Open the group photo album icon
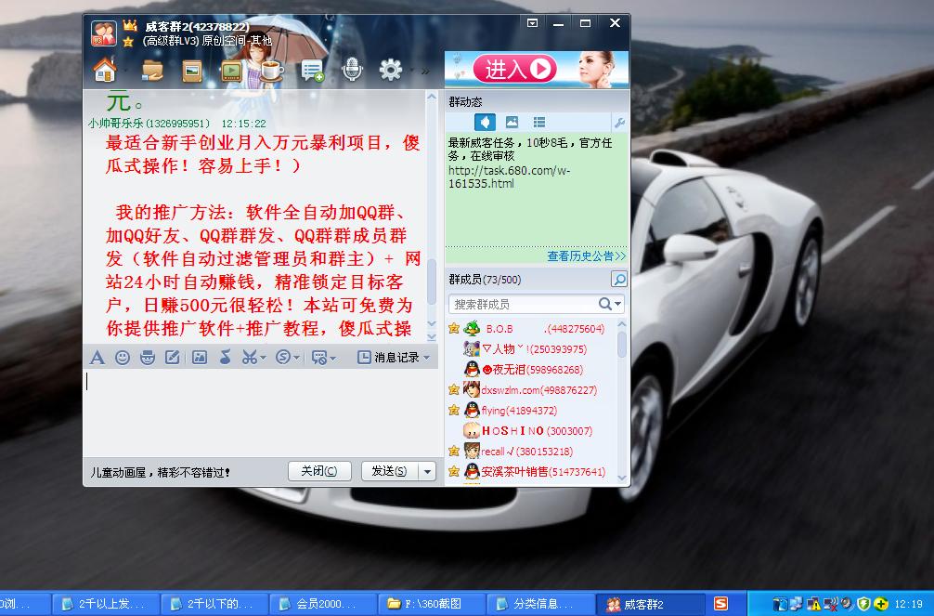 tap(192, 70)
